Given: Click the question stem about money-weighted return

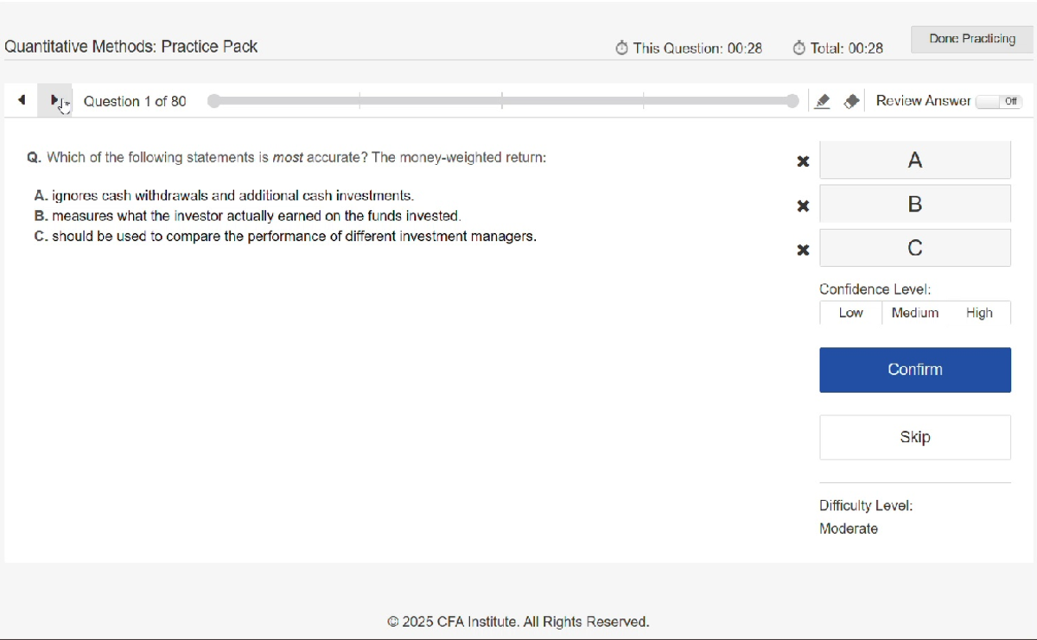Looking at the screenshot, I should pyautogui.click(x=296, y=157).
